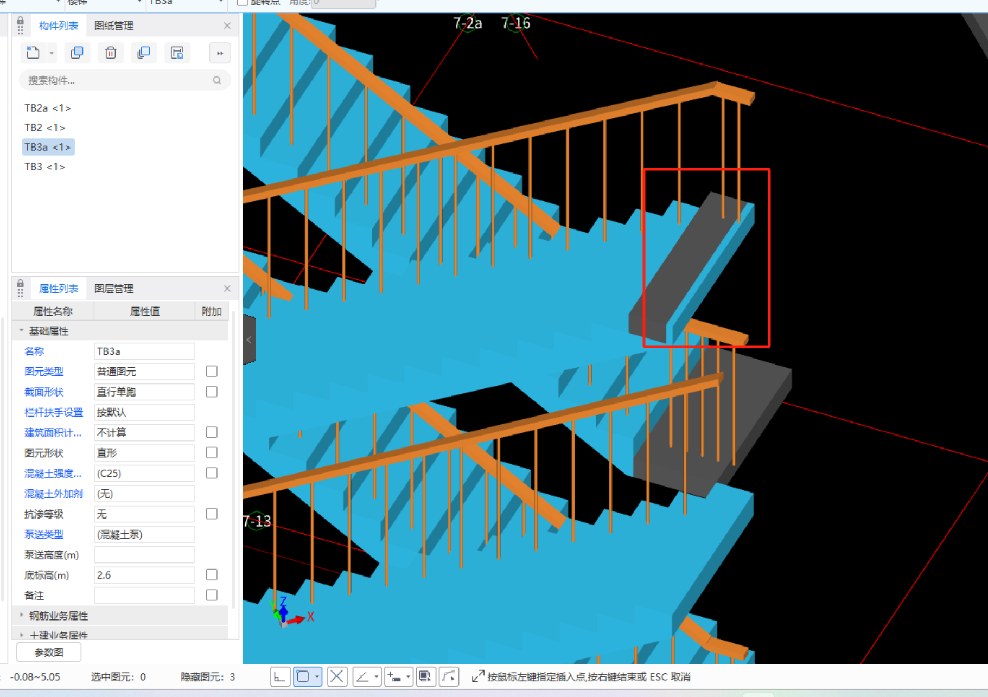Click the 底标高 value 2.6
988x697 pixels.
click(144, 575)
